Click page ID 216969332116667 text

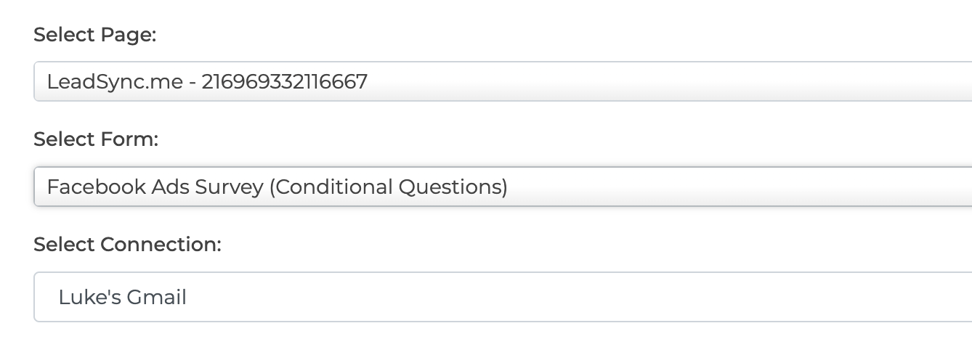click(x=285, y=81)
